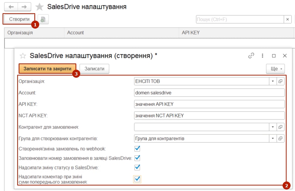Toggle Надсилати зміну статусу в SalesDrive checkbox
The height and width of the screenshot is (191, 295).
tap(137, 168)
